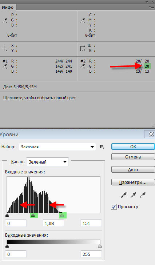Toggle the Просмотр preview checkbox
The width and height of the screenshot is (155, 265).
pyautogui.click(x=114, y=207)
